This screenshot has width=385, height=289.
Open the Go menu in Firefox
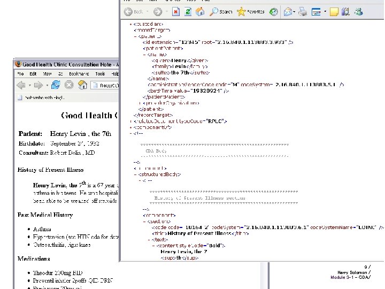pyautogui.click(x=60, y=74)
